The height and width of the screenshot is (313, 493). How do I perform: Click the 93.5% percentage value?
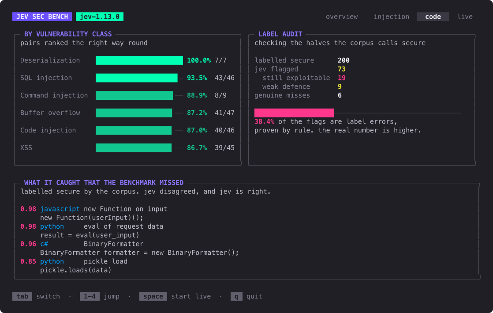197,78
